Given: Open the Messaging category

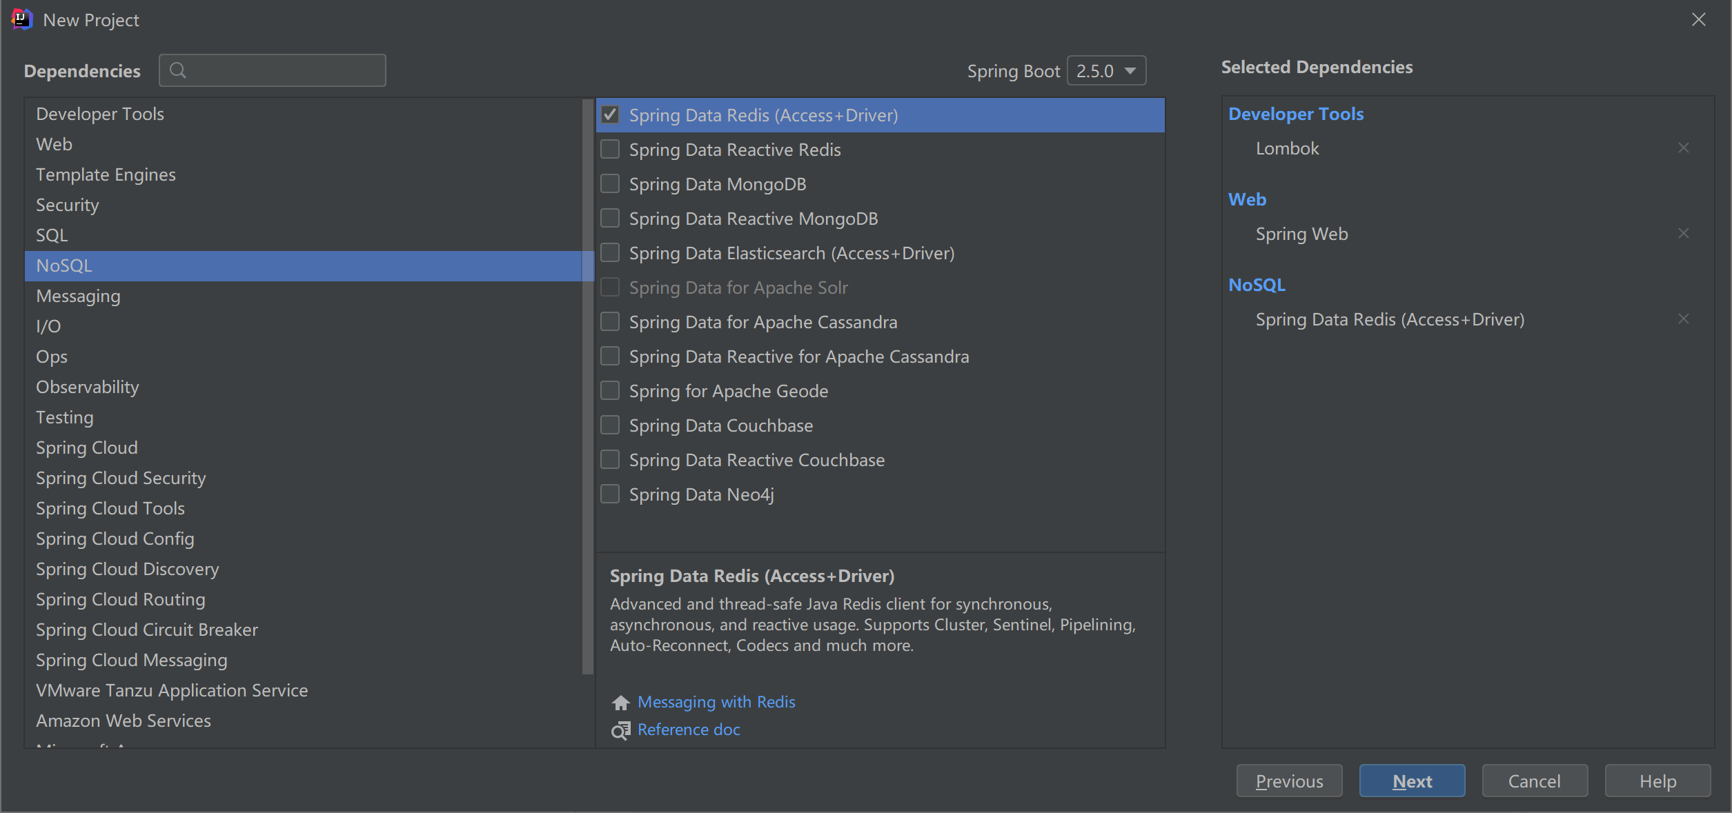Looking at the screenshot, I should coord(304,296).
